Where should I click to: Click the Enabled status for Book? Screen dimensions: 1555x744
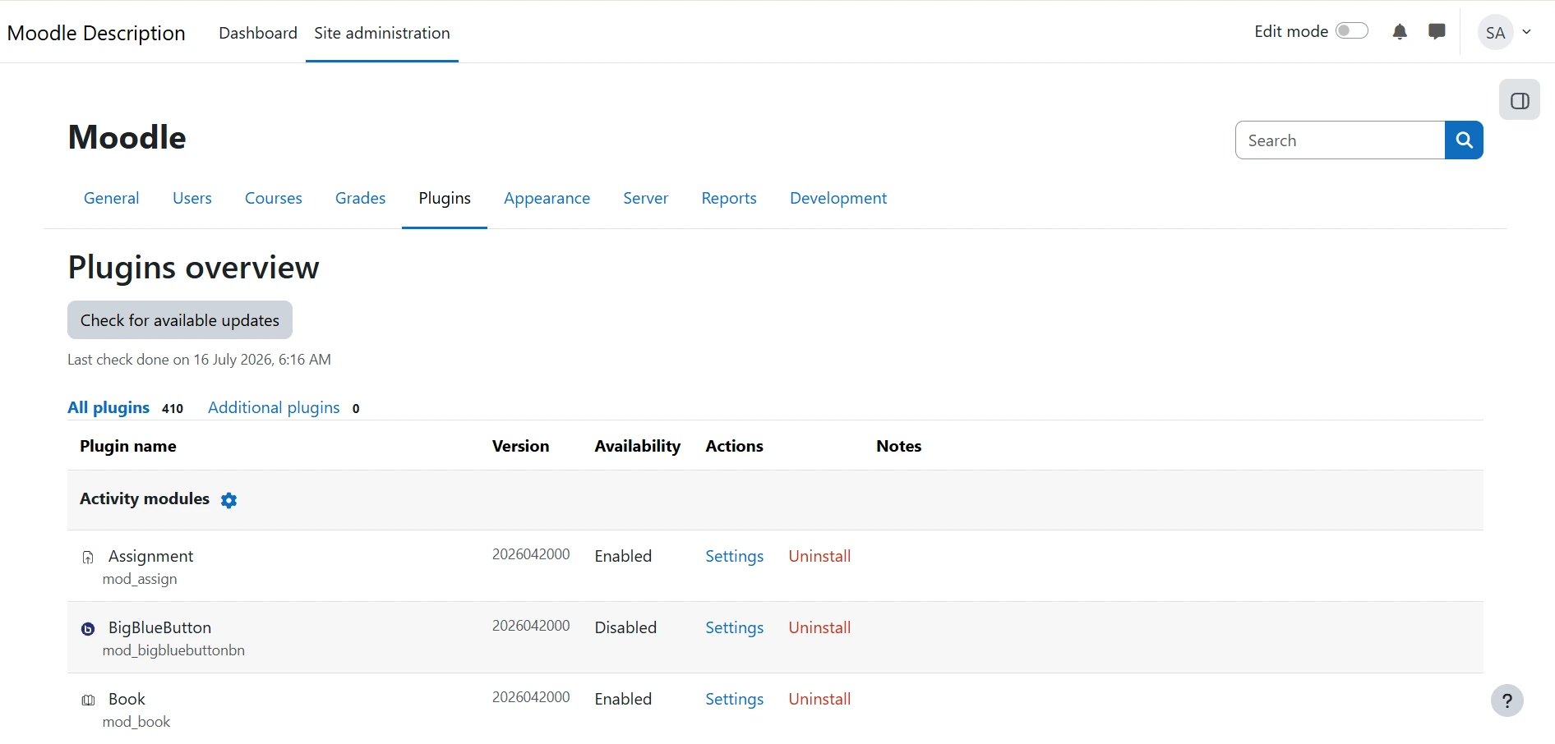tap(623, 699)
